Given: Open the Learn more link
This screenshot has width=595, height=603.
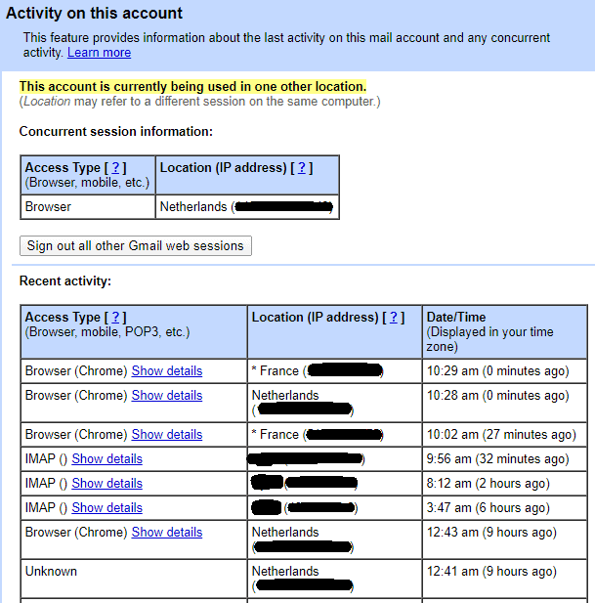Looking at the screenshot, I should pos(99,53).
